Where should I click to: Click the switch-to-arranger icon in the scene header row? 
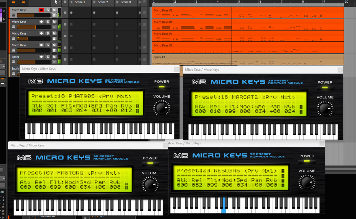144,2
